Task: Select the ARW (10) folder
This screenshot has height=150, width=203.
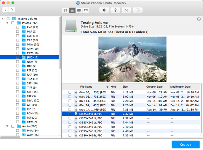Action: (33, 49)
